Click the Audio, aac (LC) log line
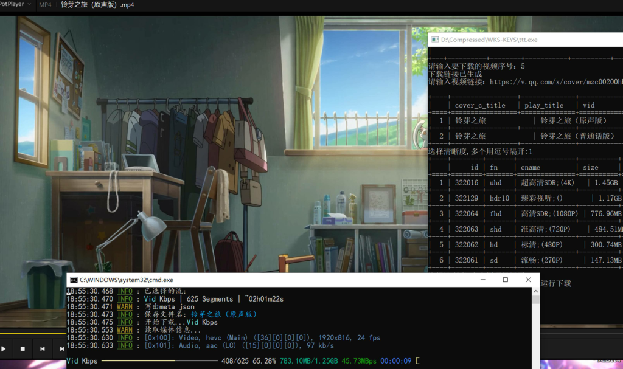The image size is (623, 369). coord(238,345)
